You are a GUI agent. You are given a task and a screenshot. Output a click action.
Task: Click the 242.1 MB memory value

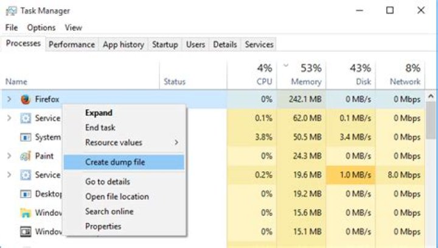[x=305, y=99]
